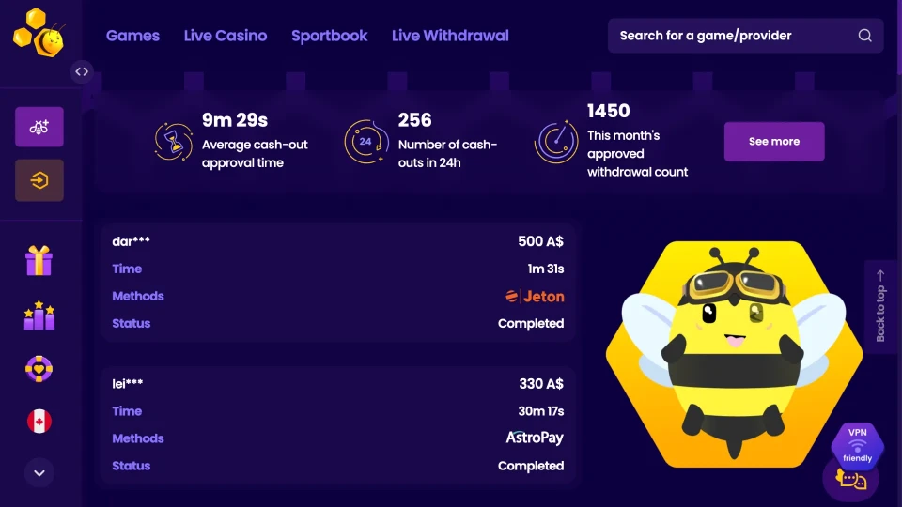902x507 pixels.
Task: Focus the game/provider search field
Action: (733, 36)
